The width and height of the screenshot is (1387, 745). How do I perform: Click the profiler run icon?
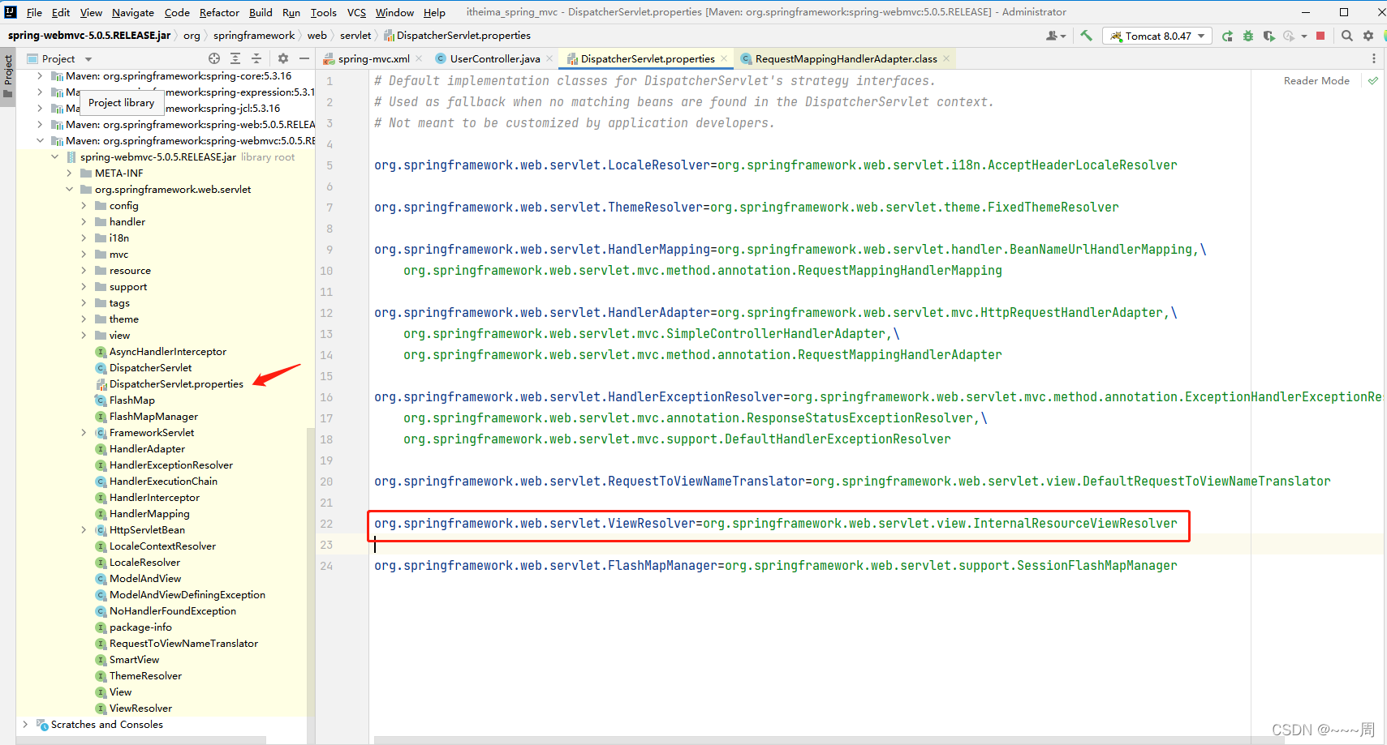pos(1288,36)
